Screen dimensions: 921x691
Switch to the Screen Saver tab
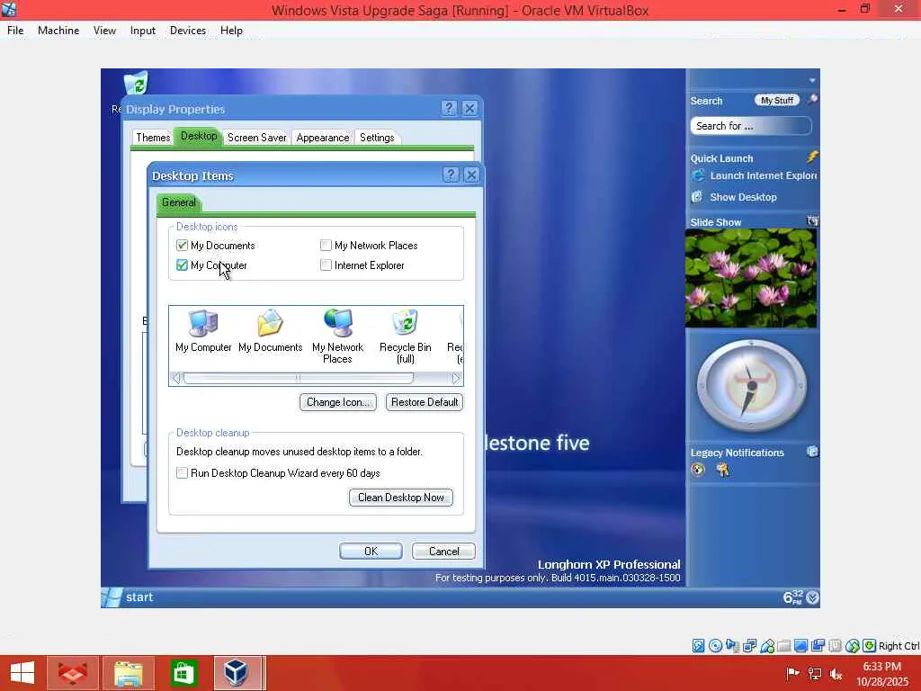pyautogui.click(x=256, y=138)
